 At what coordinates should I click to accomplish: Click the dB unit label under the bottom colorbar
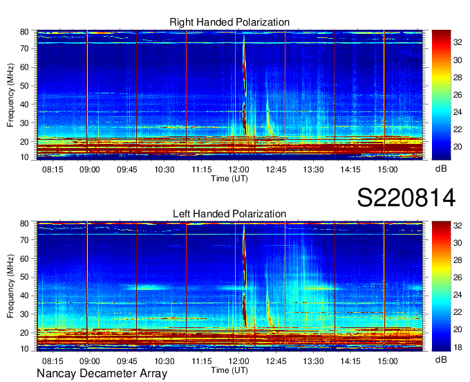(x=441, y=359)
